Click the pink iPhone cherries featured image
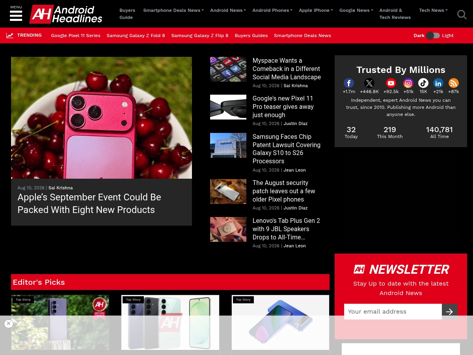Screen dimensions: 473x355 pyautogui.click(x=101, y=118)
